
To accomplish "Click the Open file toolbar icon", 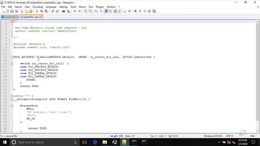I will click(7, 11).
